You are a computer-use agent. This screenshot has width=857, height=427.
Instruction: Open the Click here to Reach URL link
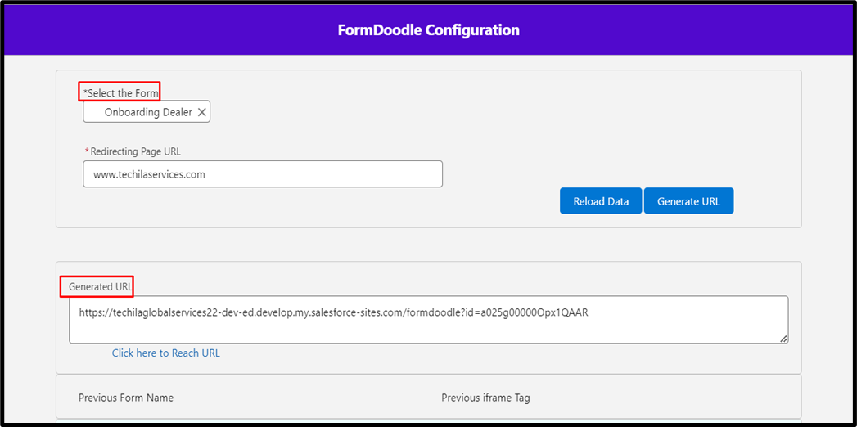(166, 353)
